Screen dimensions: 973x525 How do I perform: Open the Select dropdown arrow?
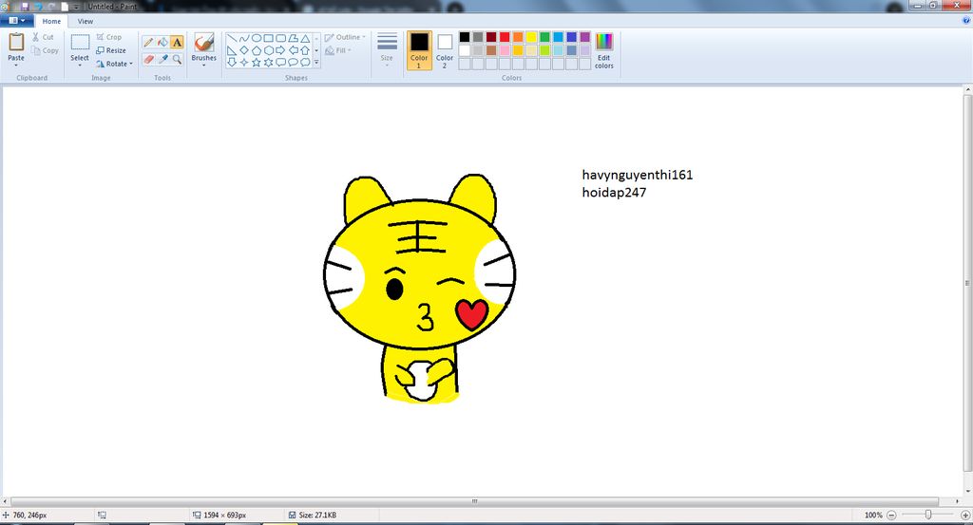80,66
